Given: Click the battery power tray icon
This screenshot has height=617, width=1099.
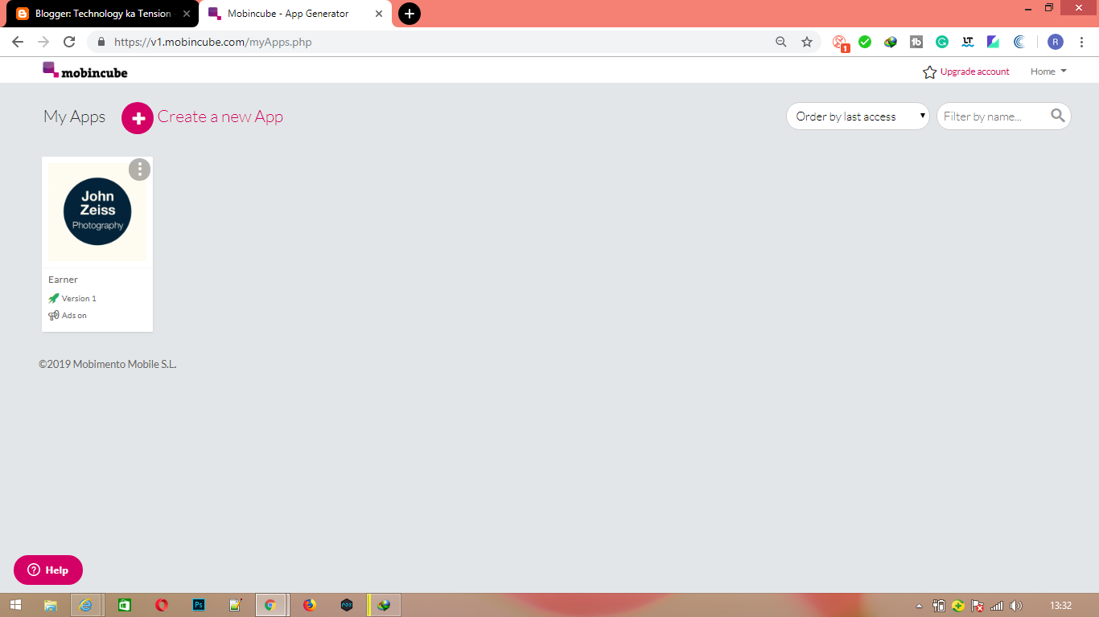Looking at the screenshot, I should click(939, 606).
